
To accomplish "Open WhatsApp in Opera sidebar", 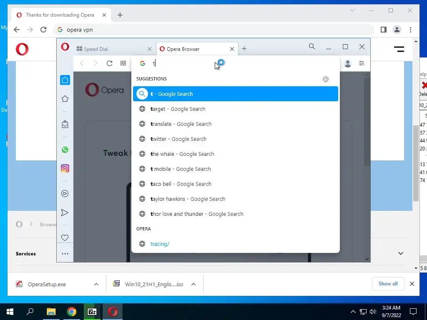I will 65,150.
